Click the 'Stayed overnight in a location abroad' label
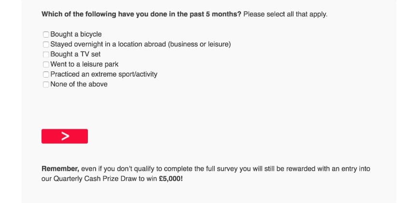 (x=140, y=44)
